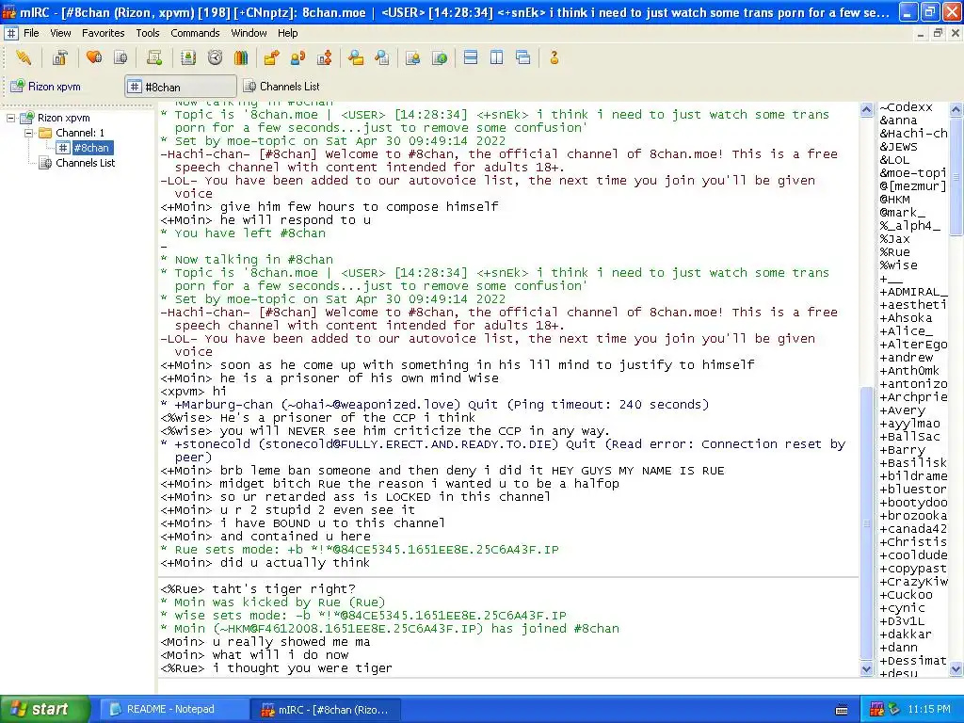
Task: Select +cynic in the nick list
Action: coord(902,608)
